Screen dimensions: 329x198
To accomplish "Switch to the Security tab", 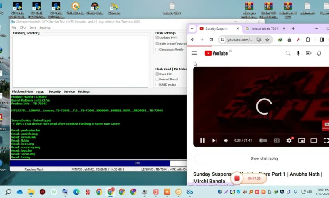I will point(54,91).
